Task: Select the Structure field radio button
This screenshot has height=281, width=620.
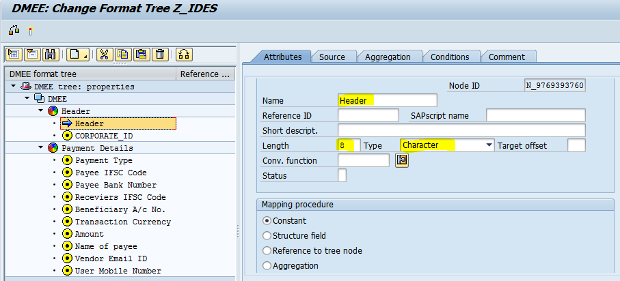Action: 267,236
